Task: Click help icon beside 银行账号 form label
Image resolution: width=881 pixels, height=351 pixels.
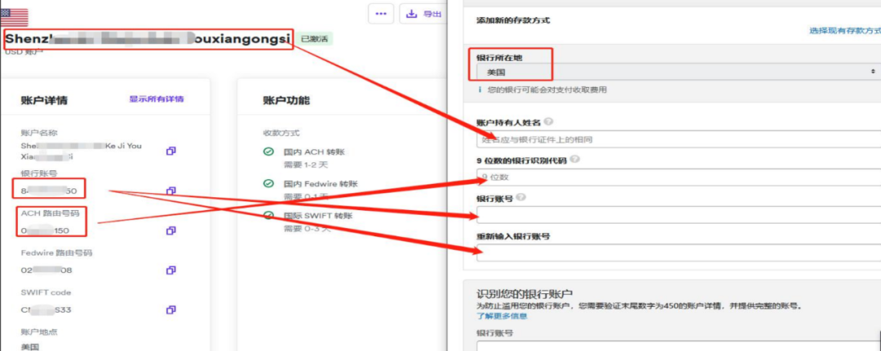Action: (520, 197)
